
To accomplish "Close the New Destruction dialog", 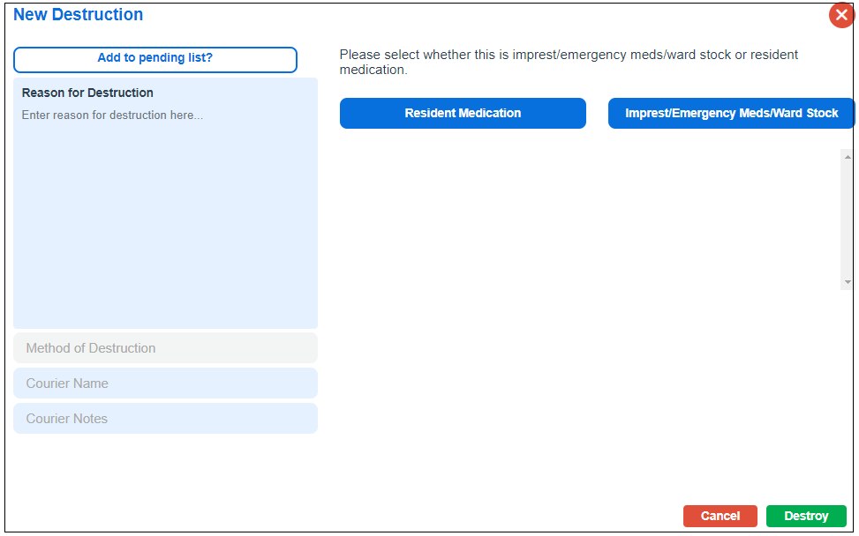I will (840, 15).
